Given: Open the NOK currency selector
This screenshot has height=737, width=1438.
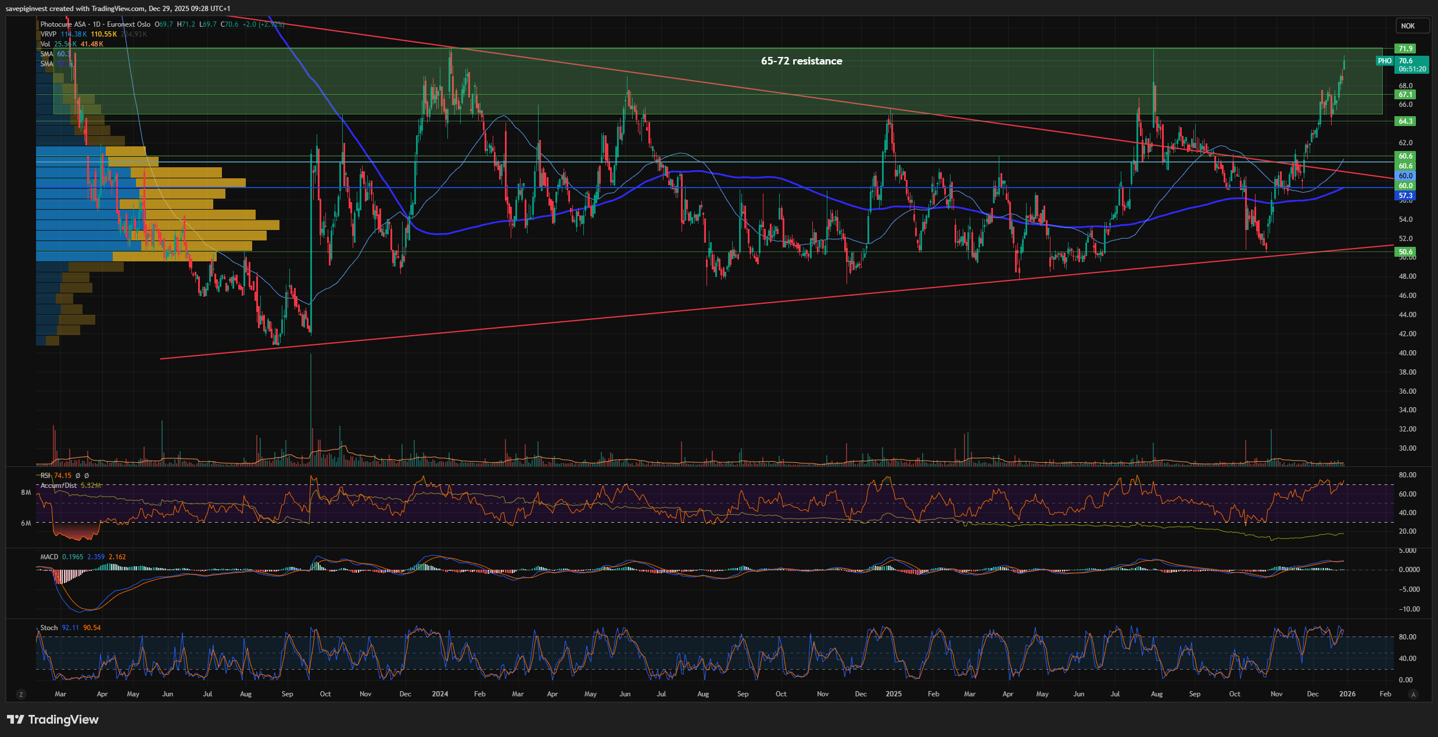Looking at the screenshot, I should 1411,26.
